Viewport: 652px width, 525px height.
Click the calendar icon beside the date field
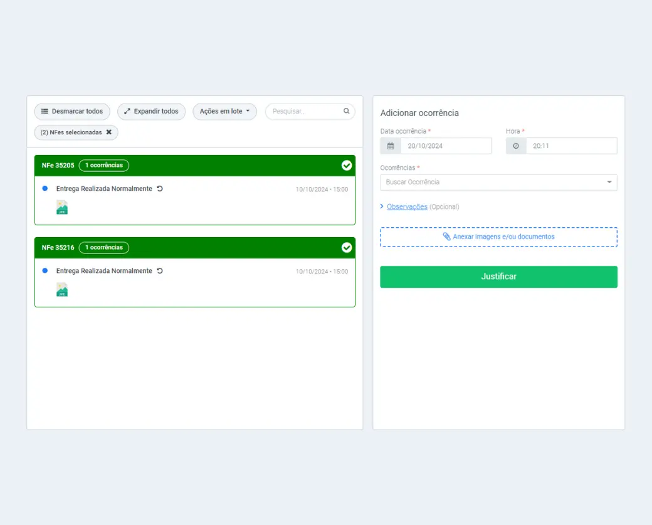coord(391,146)
